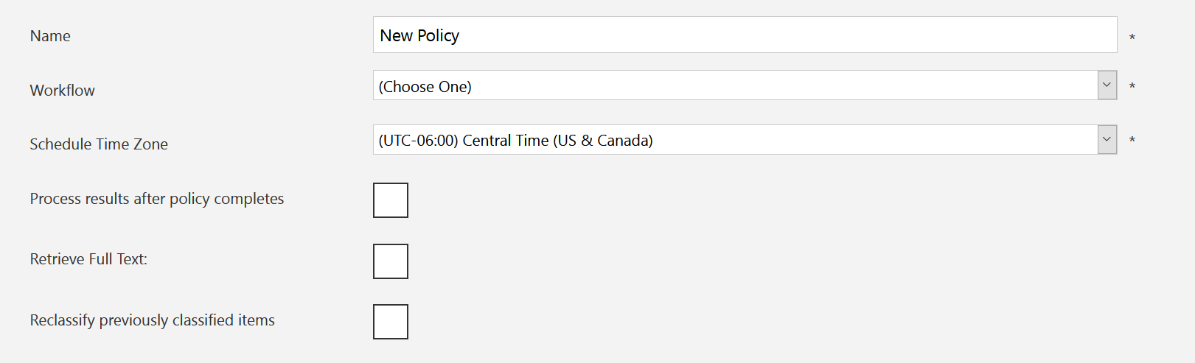The image size is (1195, 363).
Task: Click the "Workflow" field label
Action: (63, 91)
